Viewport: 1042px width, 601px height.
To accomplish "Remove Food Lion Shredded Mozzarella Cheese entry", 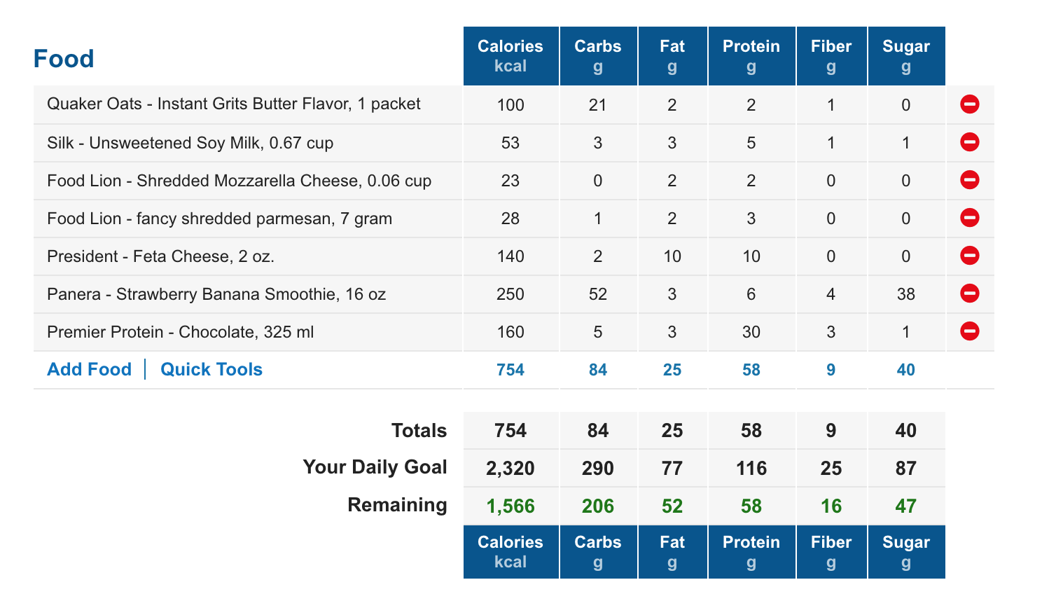I will (969, 180).
